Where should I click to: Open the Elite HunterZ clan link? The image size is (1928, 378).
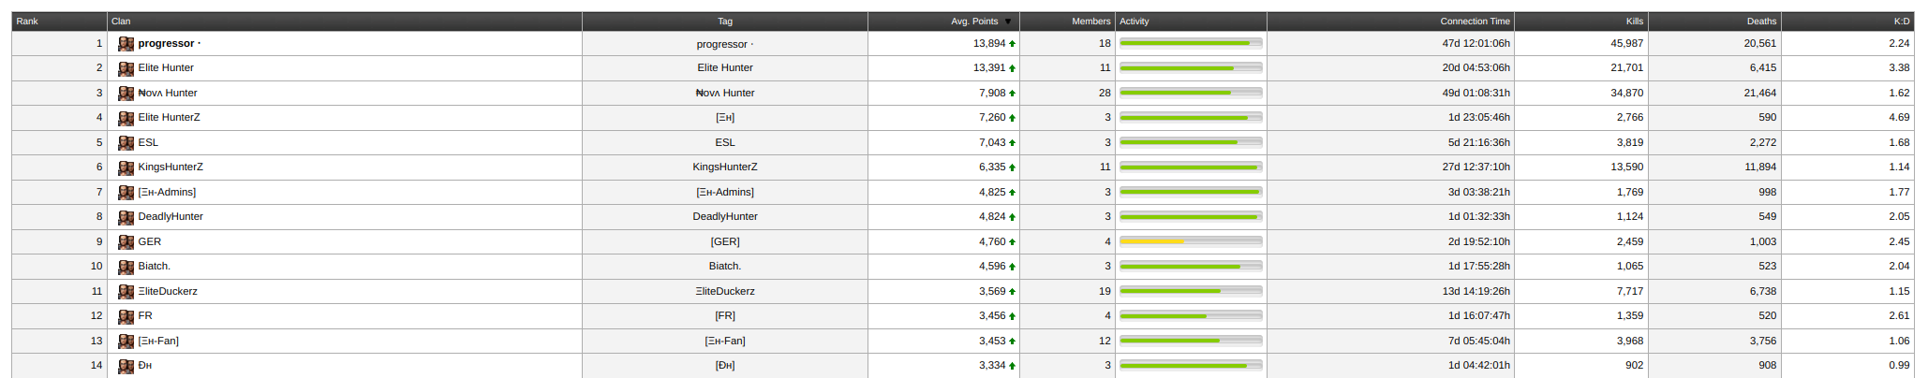[x=169, y=117]
